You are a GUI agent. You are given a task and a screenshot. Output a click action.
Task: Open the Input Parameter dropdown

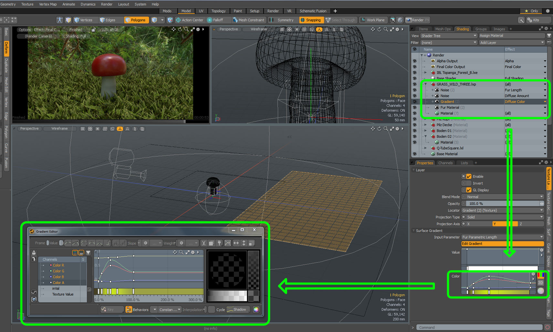[x=502, y=237]
